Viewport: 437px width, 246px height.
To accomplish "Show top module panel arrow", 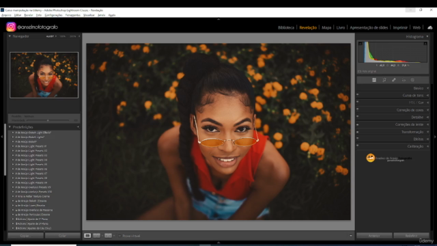I will (218, 19).
